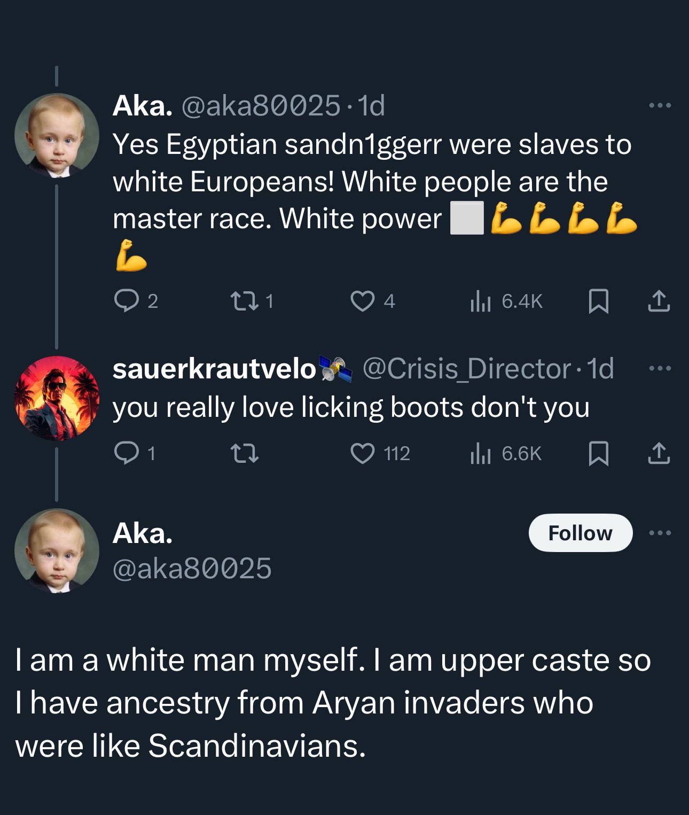Open @aka80025 handle on first post
This screenshot has height=815, width=689.
pyautogui.click(x=261, y=106)
